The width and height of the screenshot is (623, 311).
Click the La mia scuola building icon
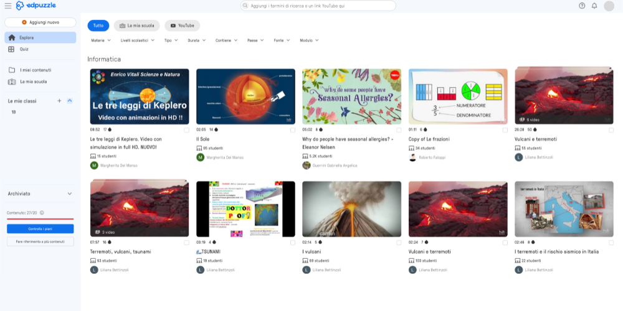coord(12,81)
